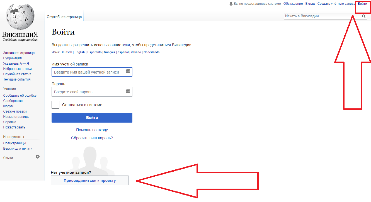371x202 pixels.
Task: Open the 'Помощь по входу' link
Action: (x=92, y=130)
